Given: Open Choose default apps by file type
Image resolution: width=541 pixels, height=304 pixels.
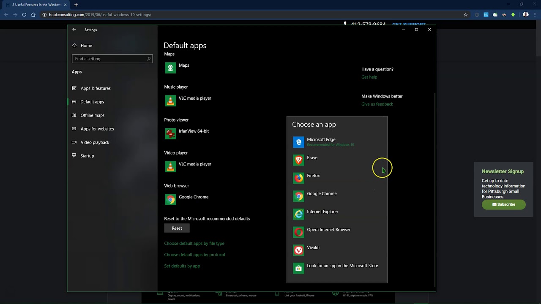Looking at the screenshot, I should [194, 244].
